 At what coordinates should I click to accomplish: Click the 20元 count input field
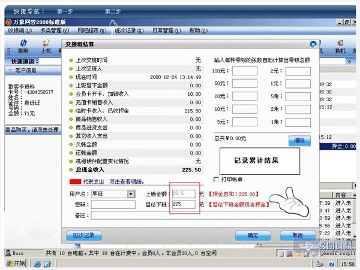245,96
